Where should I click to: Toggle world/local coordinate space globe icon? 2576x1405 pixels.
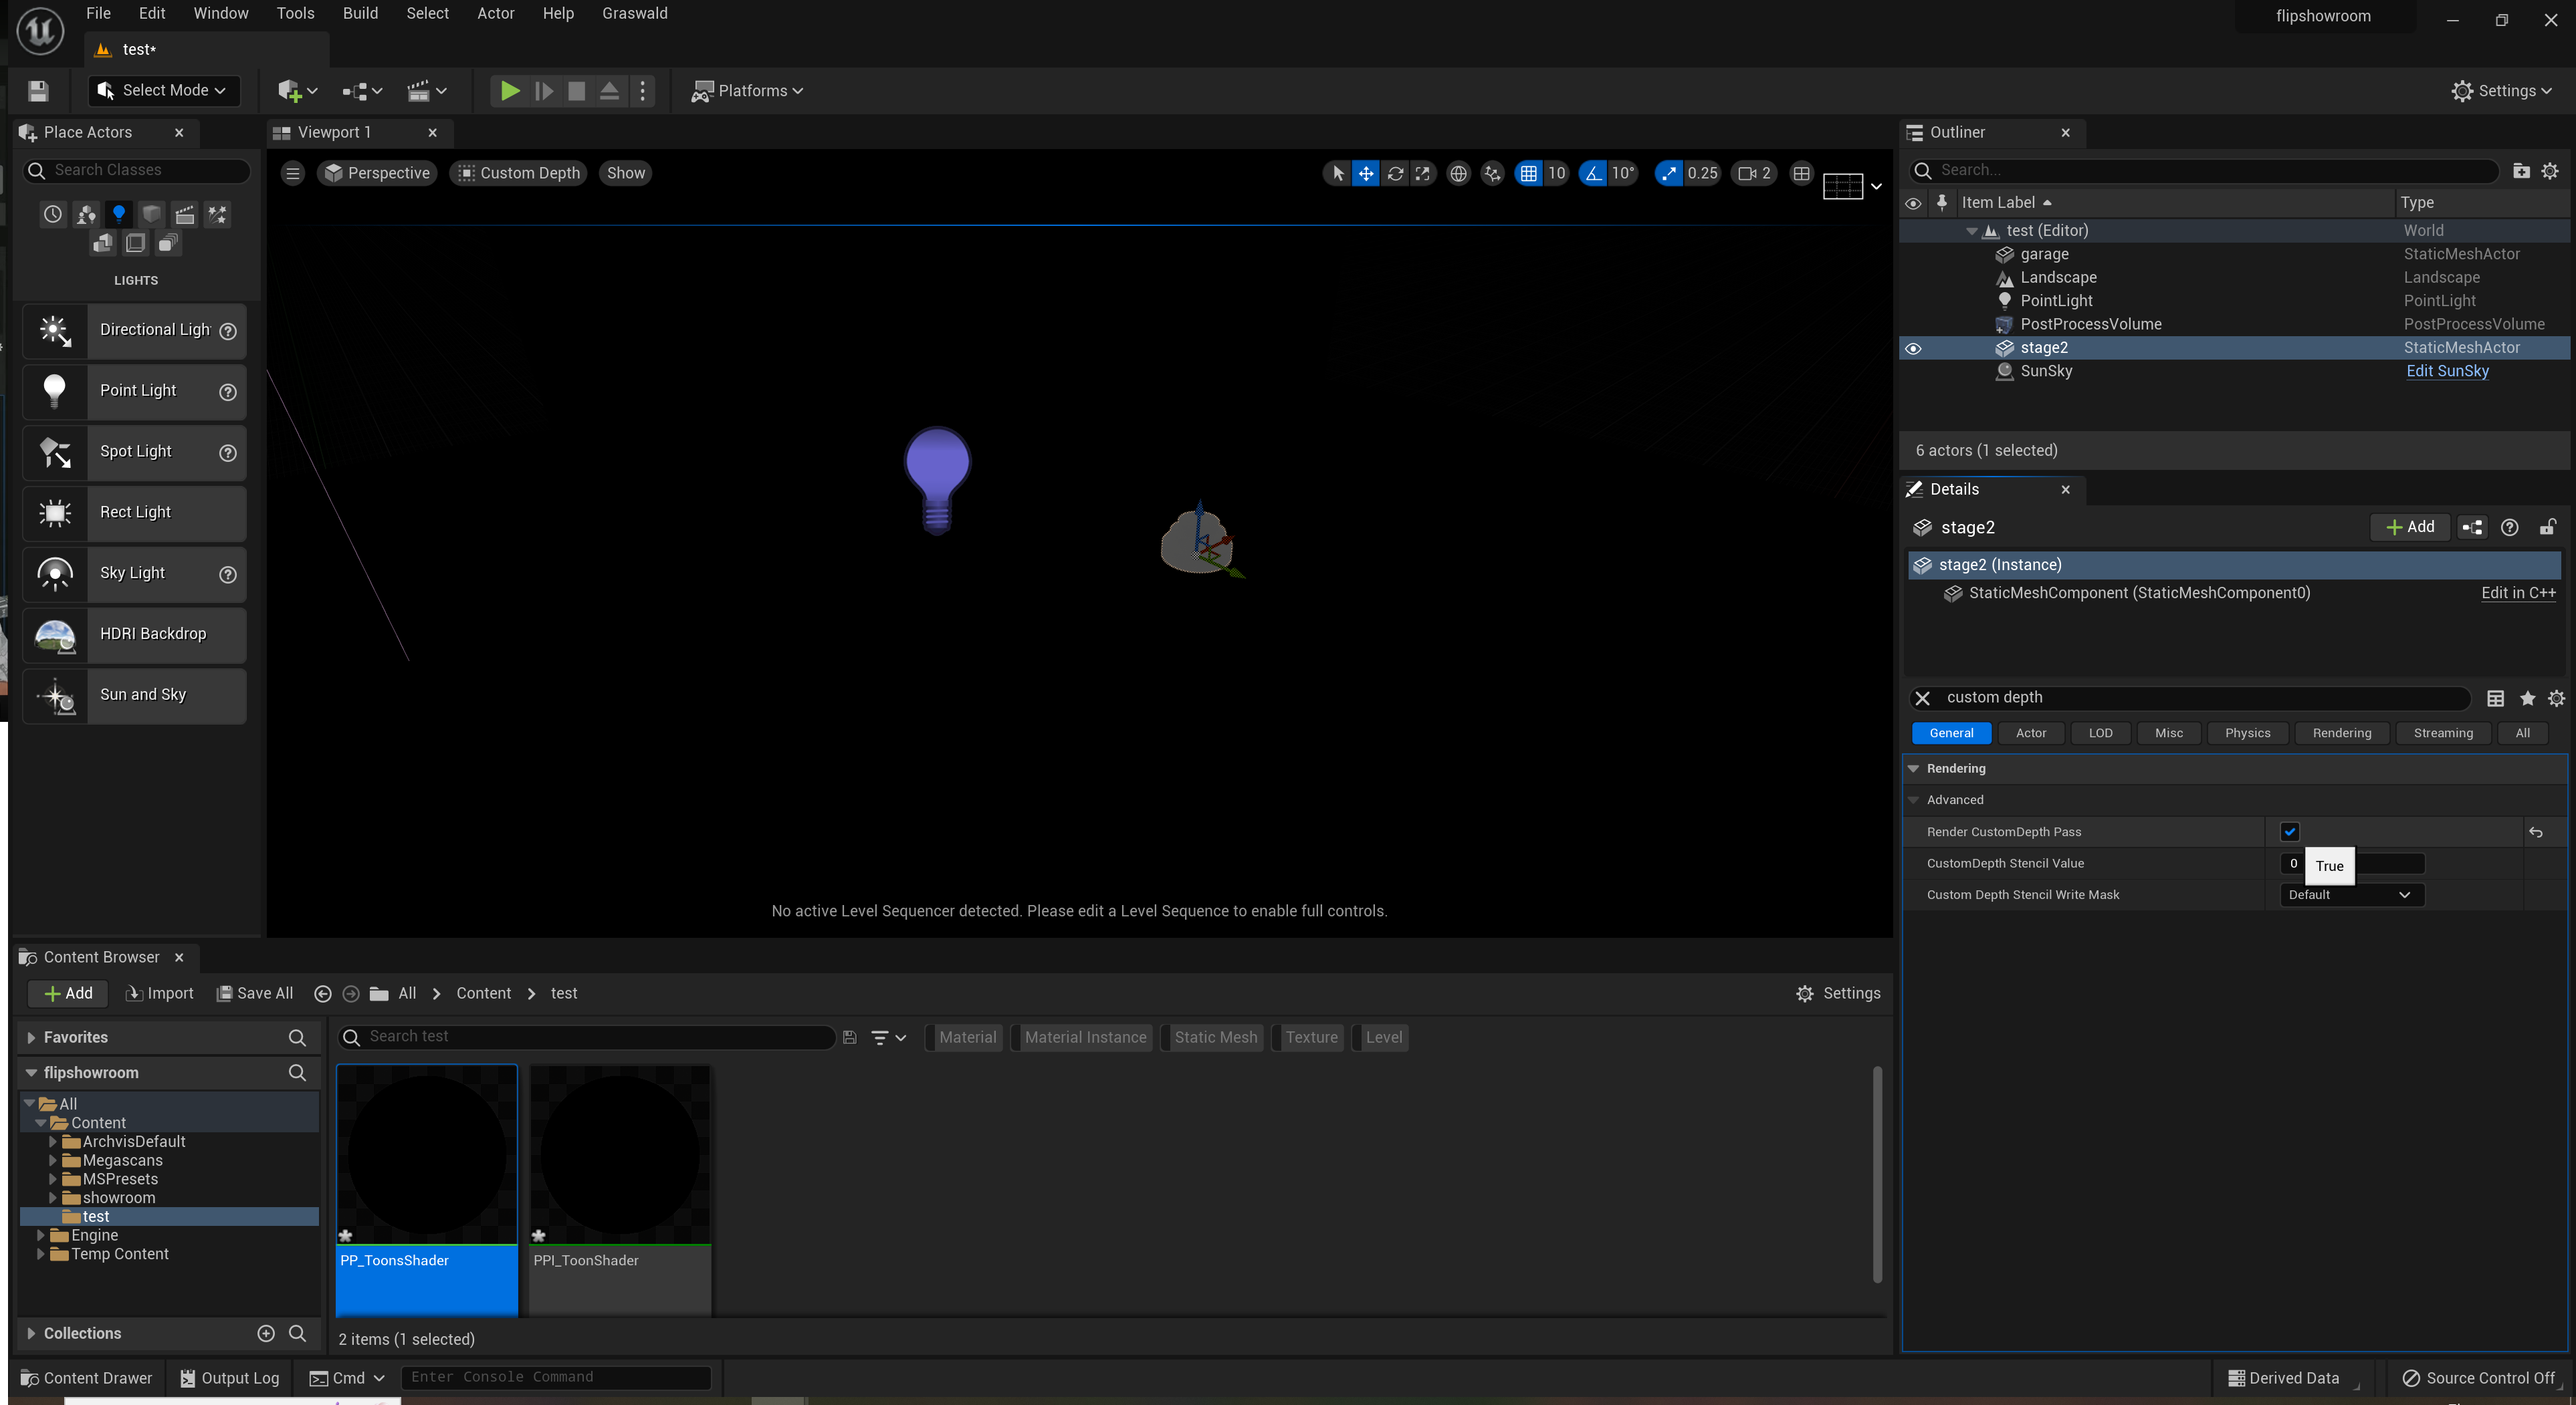[x=1459, y=173]
